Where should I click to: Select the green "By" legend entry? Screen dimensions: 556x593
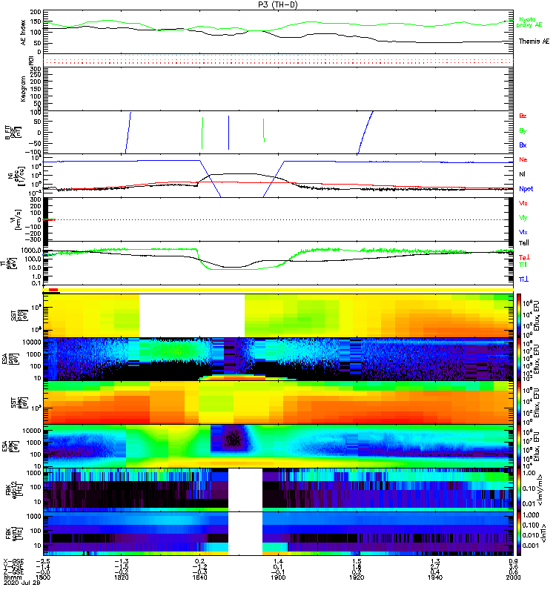click(523, 130)
